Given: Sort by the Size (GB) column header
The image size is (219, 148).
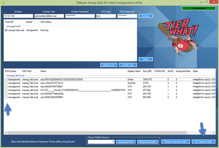Looking at the screenshot, I should coord(147,71).
